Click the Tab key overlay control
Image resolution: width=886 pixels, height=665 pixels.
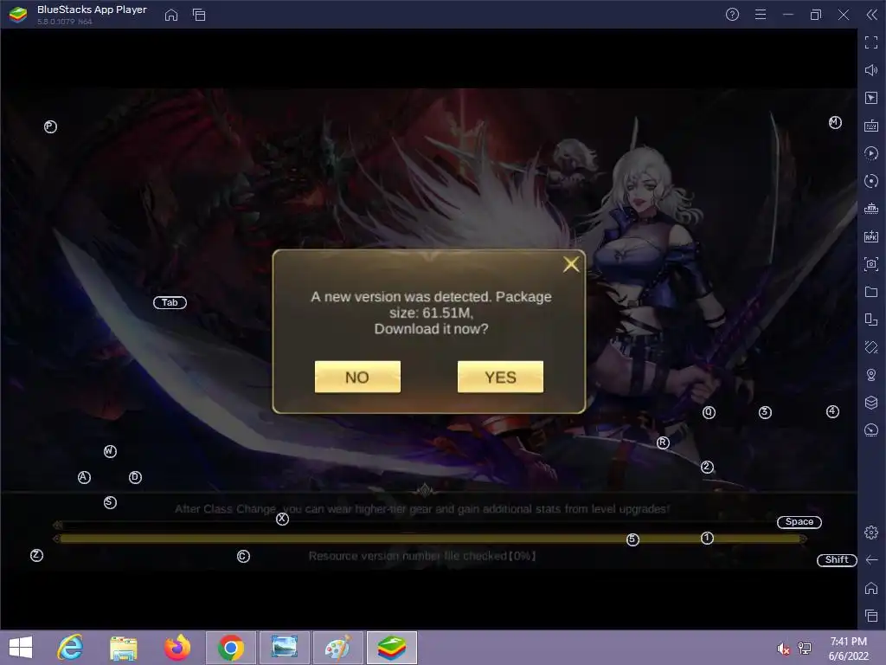click(x=170, y=302)
